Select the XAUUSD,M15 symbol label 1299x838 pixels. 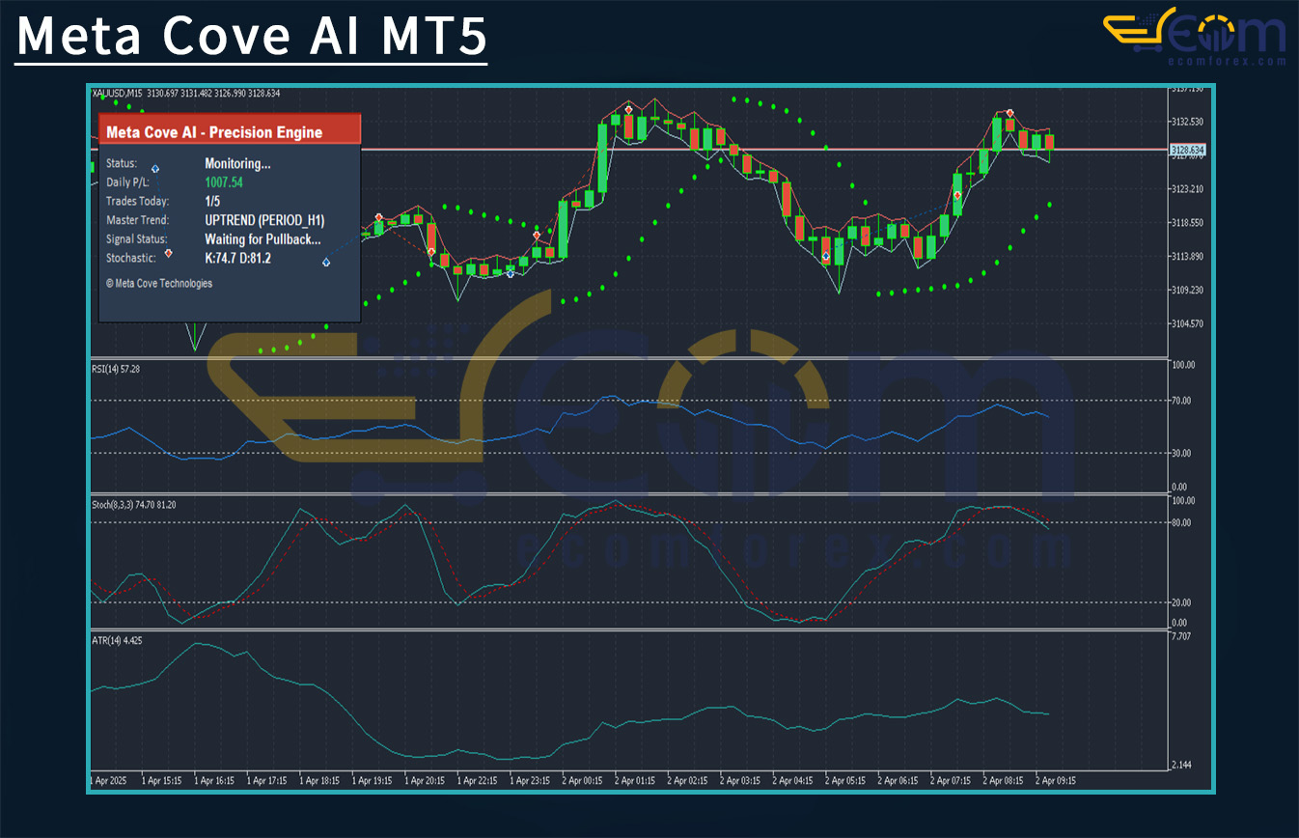[x=117, y=94]
